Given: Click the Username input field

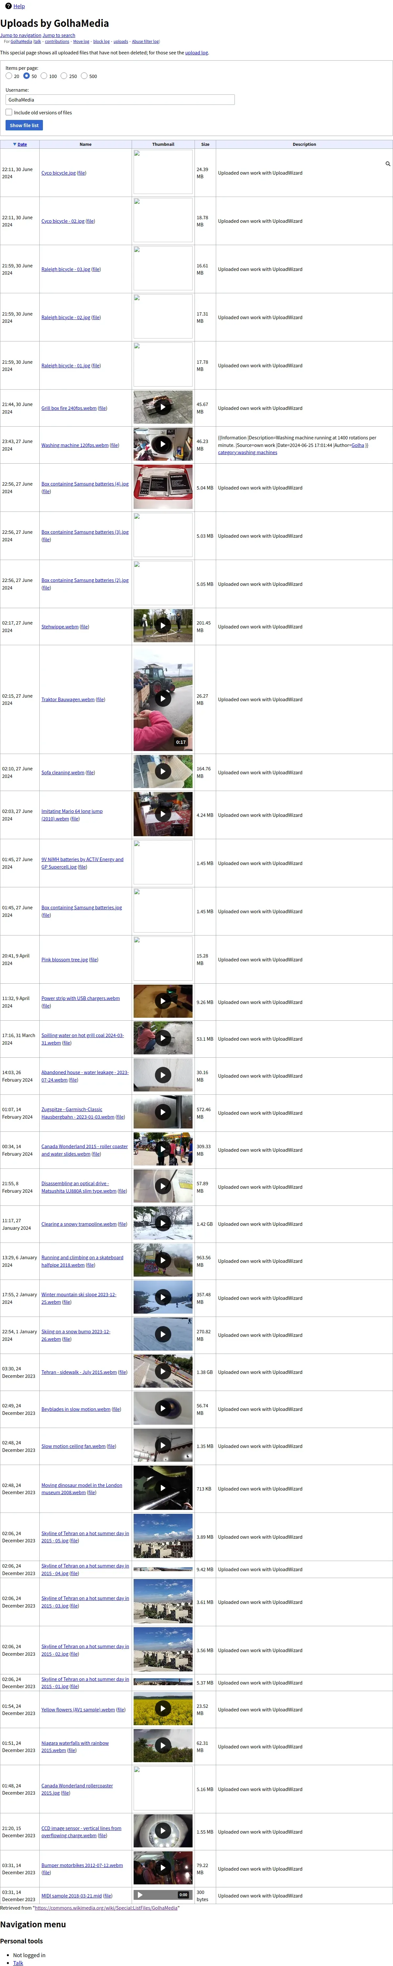Looking at the screenshot, I should coord(120,99).
